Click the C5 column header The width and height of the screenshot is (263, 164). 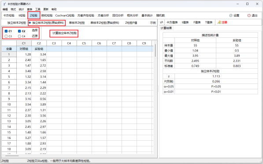[x=84, y=43]
